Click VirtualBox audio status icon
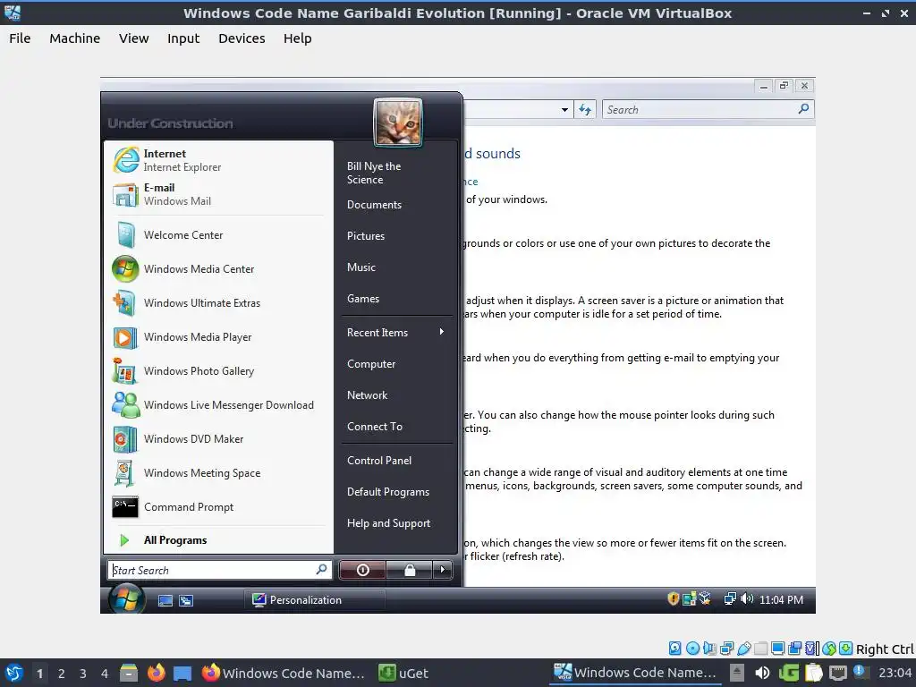 point(709,648)
